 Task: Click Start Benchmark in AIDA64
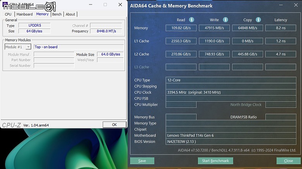(215, 161)
